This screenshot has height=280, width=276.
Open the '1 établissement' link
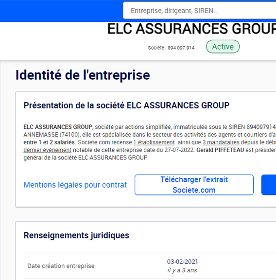pyautogui.click(x=154, y=142)
